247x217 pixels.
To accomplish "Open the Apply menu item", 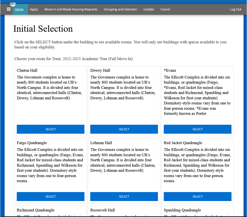I will [x=34, y=9].
